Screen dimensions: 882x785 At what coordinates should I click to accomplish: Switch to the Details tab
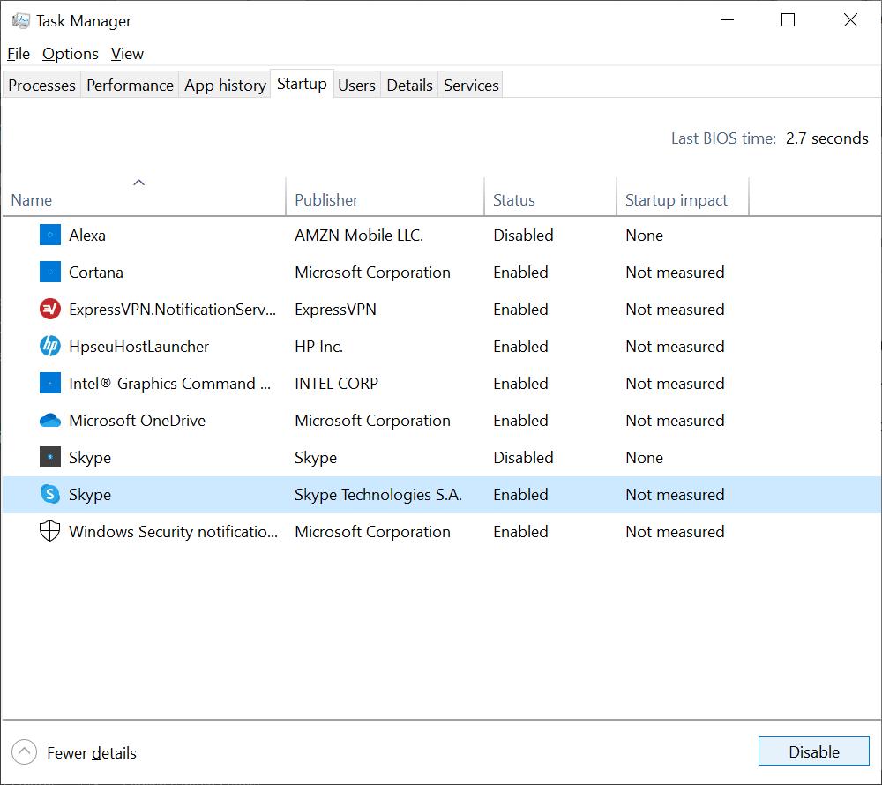409,85
